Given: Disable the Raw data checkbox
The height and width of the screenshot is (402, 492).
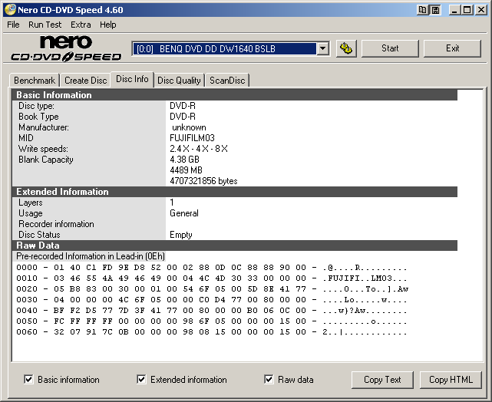Looking at the screenshot, I should pyautogui.click(x=269, y=379).
